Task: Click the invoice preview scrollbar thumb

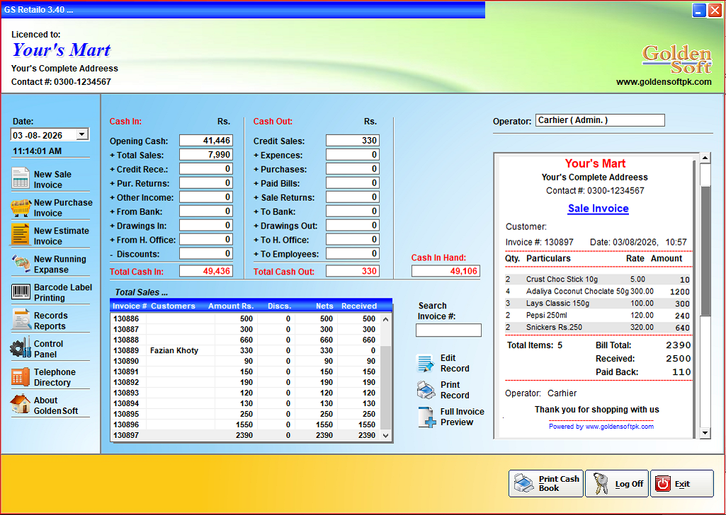Action: pos(705,252)
